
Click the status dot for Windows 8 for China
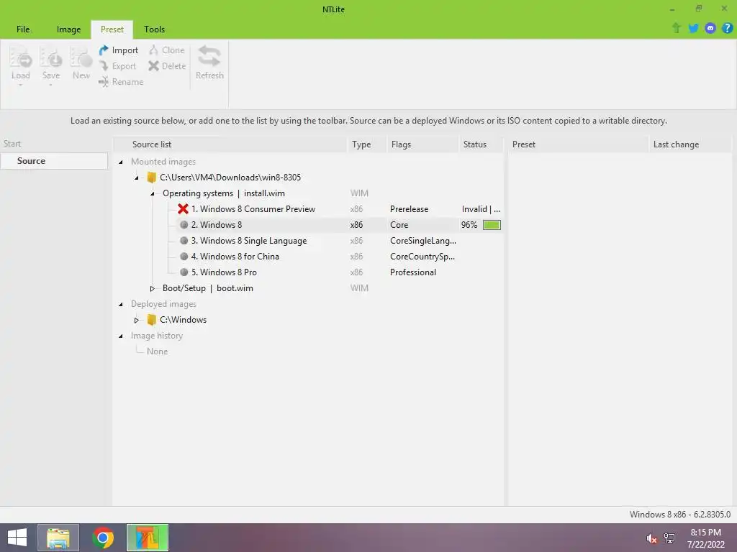(184, 257)
